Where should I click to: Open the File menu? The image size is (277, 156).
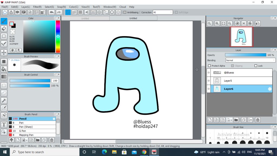click(x=5, y=7)
